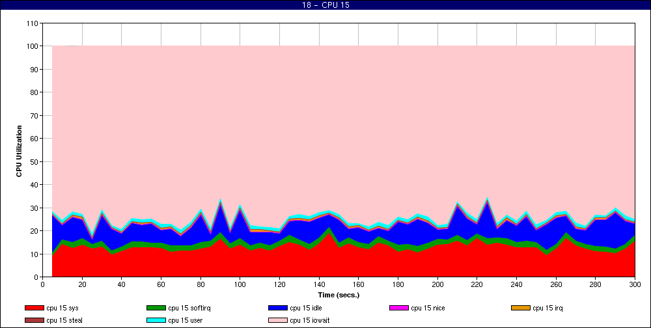Image resolution: width=651 pixels, height=328 pixels.
Task: Click the chart title '18 - CPU 15'
Action: [325, 5]
